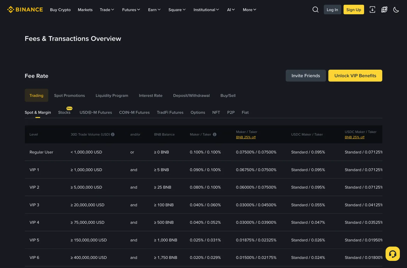Select the Options sub-tab
This screenshot has width=407, height=268.
tap(198, 112)
